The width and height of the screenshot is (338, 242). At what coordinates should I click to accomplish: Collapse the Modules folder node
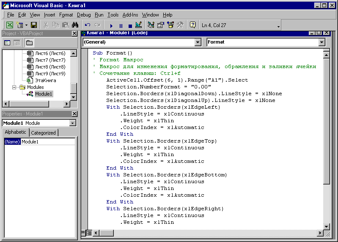coord(14,87)
